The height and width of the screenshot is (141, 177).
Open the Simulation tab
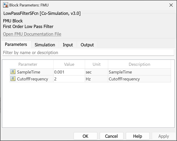point(45,45)
